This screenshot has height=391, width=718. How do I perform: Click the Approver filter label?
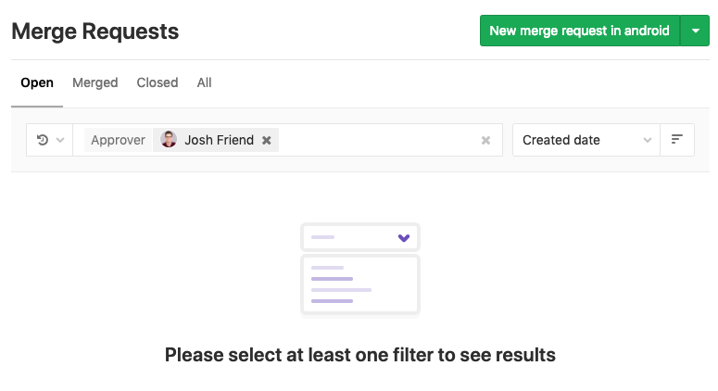pyautogui.click(x=118, y=140)
